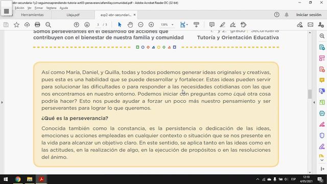The width and height of the screenshot is (327, 184).
Task: Open yellow Comment tool in sidebar
Action: click(322, 80)
